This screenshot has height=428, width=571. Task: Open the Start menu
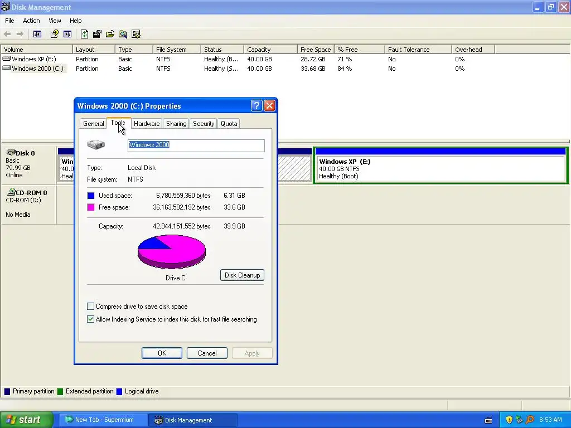[x=26, y=420]
